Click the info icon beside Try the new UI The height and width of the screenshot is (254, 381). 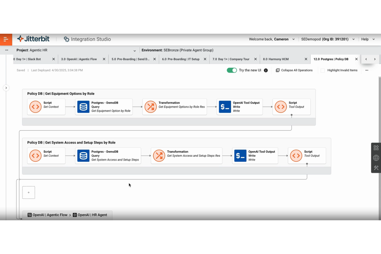266,70
